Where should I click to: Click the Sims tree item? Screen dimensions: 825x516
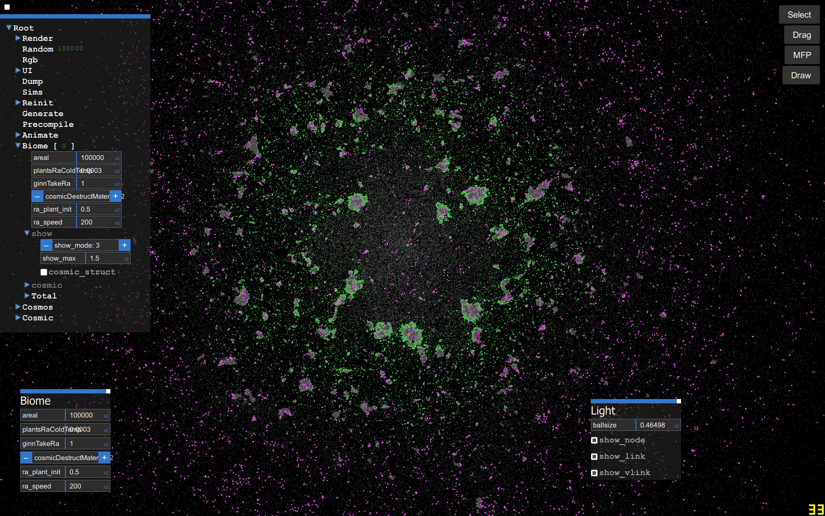(x=33, y=92)
